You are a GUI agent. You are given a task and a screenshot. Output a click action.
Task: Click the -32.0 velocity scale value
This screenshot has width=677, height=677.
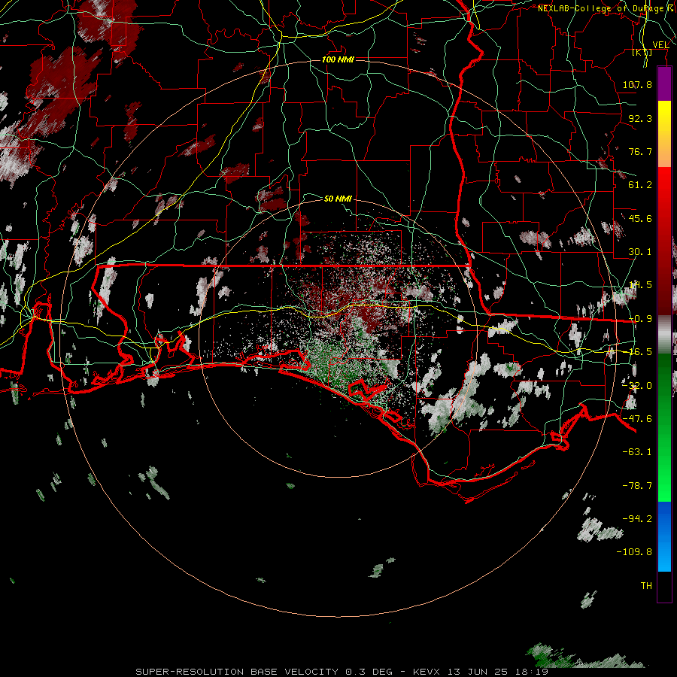(x=637, y=386)
